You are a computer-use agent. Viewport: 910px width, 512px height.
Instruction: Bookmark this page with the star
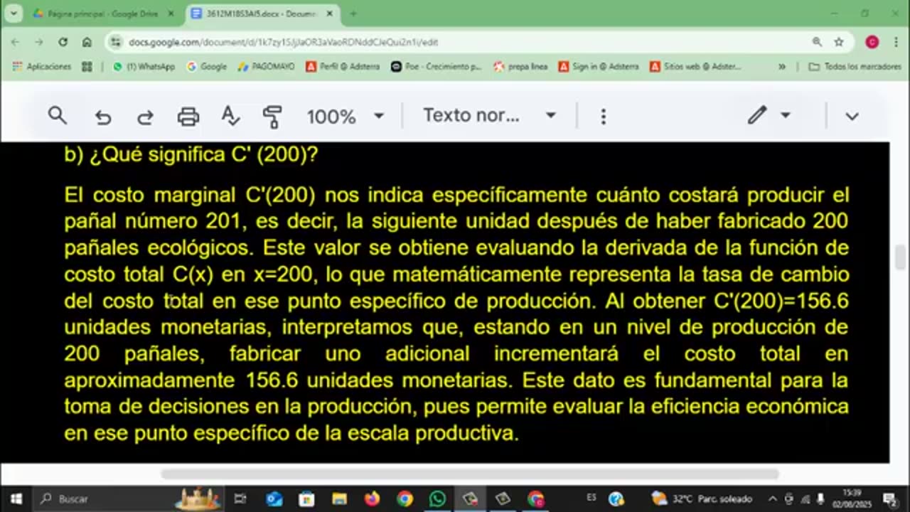point(839,42)
